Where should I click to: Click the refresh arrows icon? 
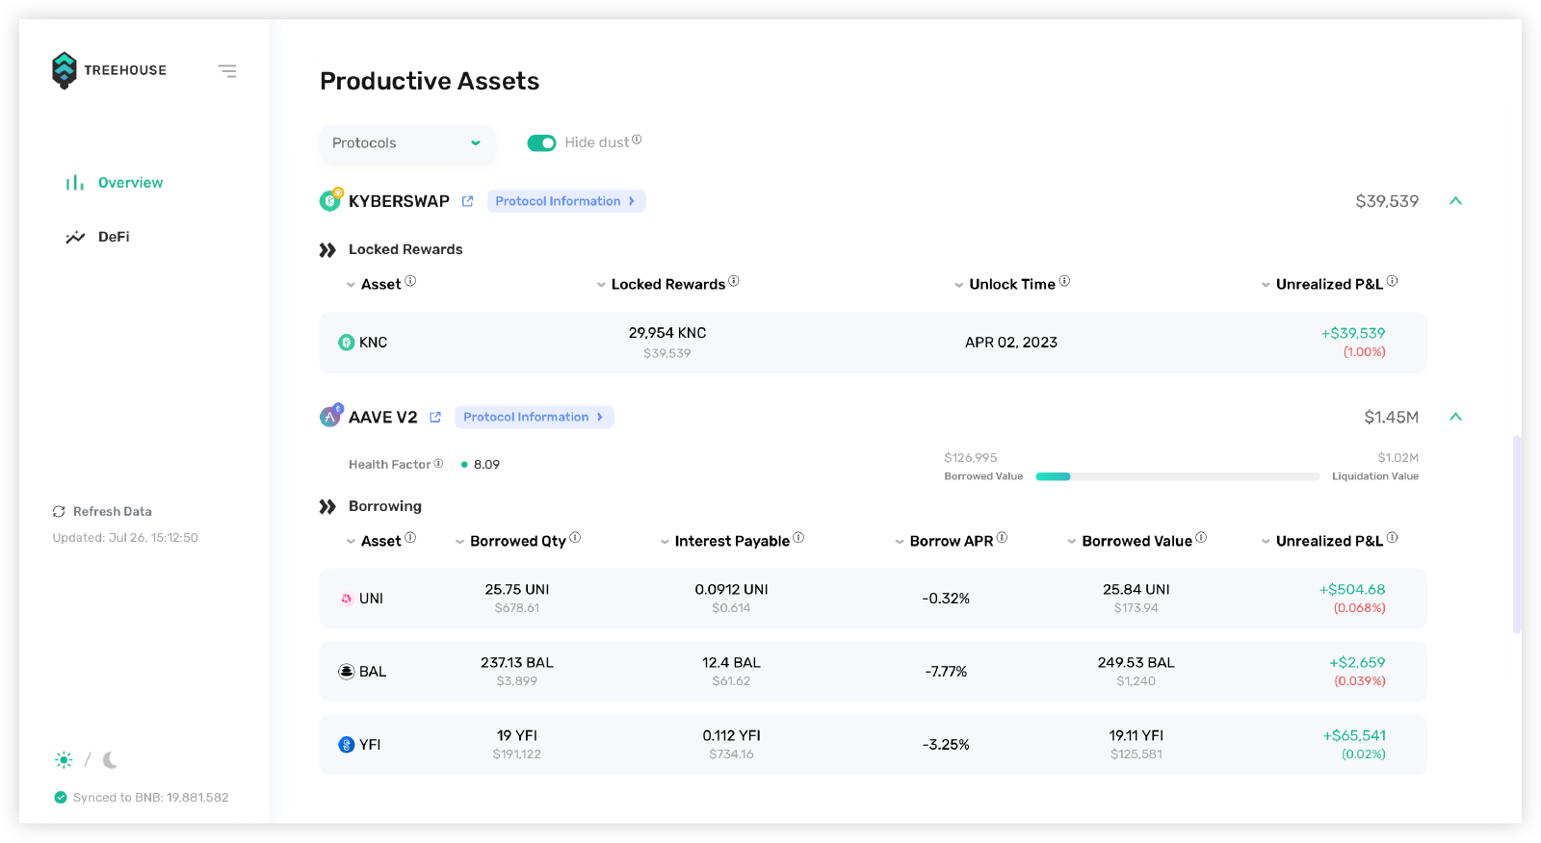coord(59,512)
